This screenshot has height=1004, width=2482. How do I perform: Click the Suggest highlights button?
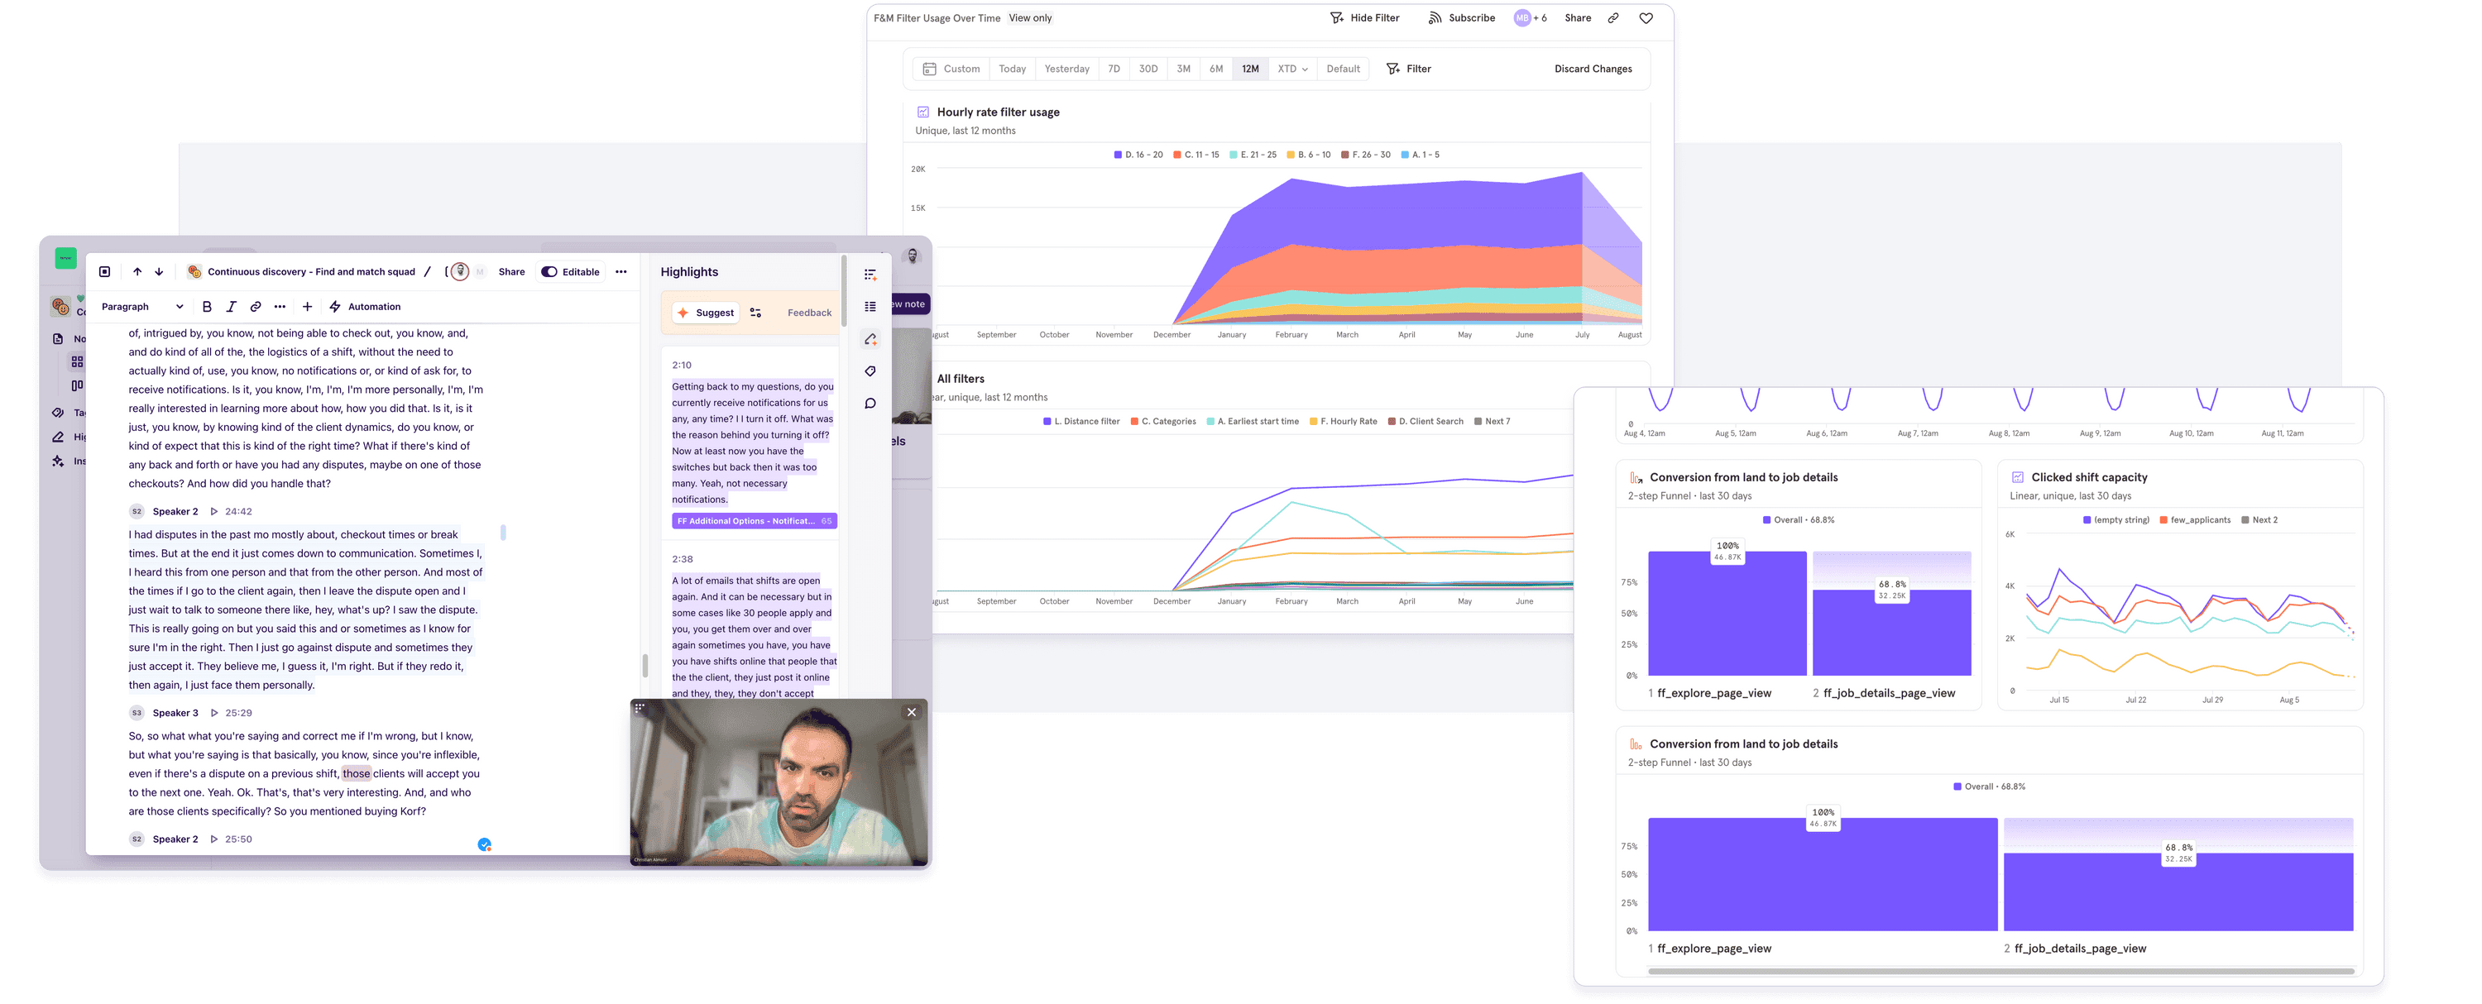(x=707, y=312)
